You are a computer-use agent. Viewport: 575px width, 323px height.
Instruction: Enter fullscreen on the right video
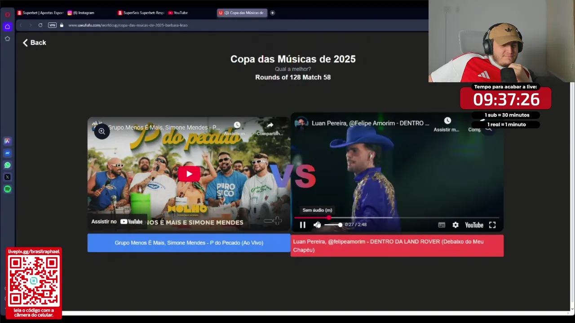pyautogui.click(x=492, y=225)
